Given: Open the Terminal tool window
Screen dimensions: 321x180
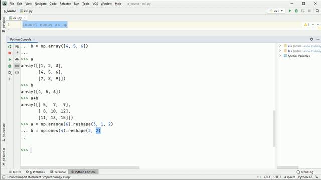Looking at the screenshot, I should 58,172.
